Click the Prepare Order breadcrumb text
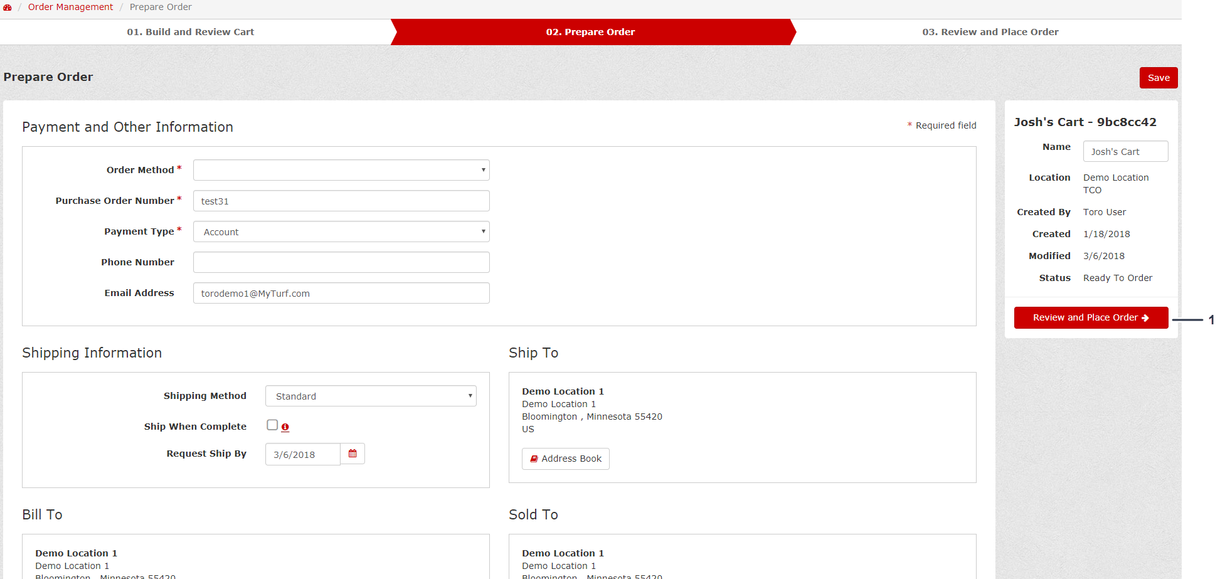The width and height of the screenshot is (1225, 579). (x=161, y=7)
